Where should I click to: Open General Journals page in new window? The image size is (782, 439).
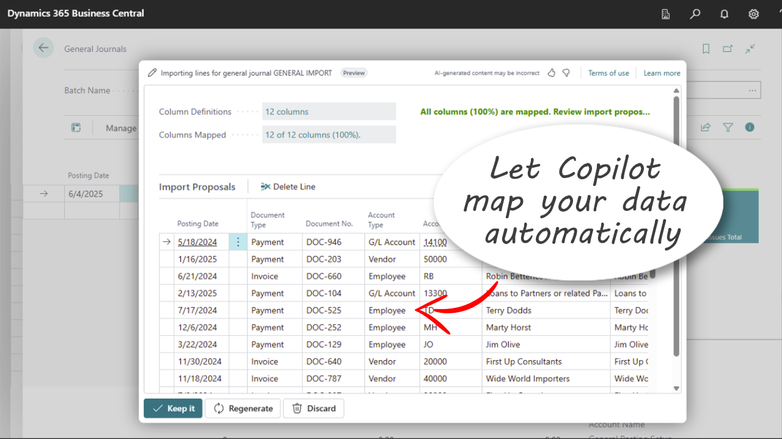click(x=728, y=49)
